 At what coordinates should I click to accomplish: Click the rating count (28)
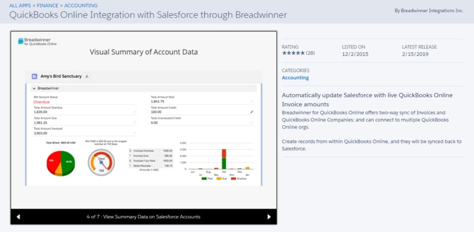pos(310,53)
